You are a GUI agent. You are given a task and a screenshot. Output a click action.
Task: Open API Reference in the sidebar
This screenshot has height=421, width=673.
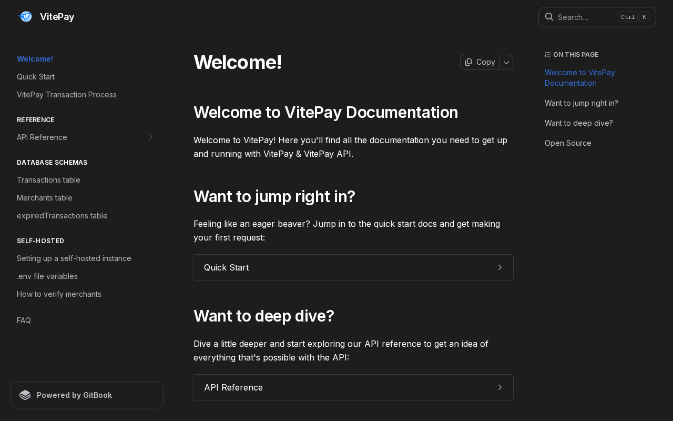pyautogui.click(x=42, y=137)
